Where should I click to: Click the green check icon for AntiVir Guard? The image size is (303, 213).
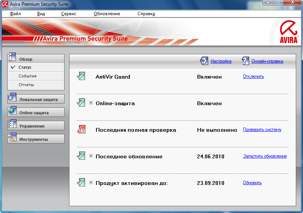point(81,76)
